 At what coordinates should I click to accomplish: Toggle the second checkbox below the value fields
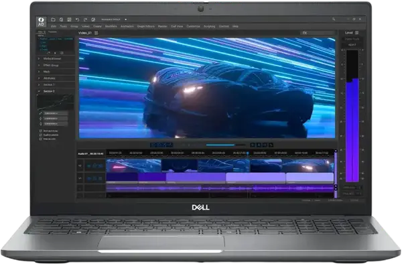click(40, 135)
